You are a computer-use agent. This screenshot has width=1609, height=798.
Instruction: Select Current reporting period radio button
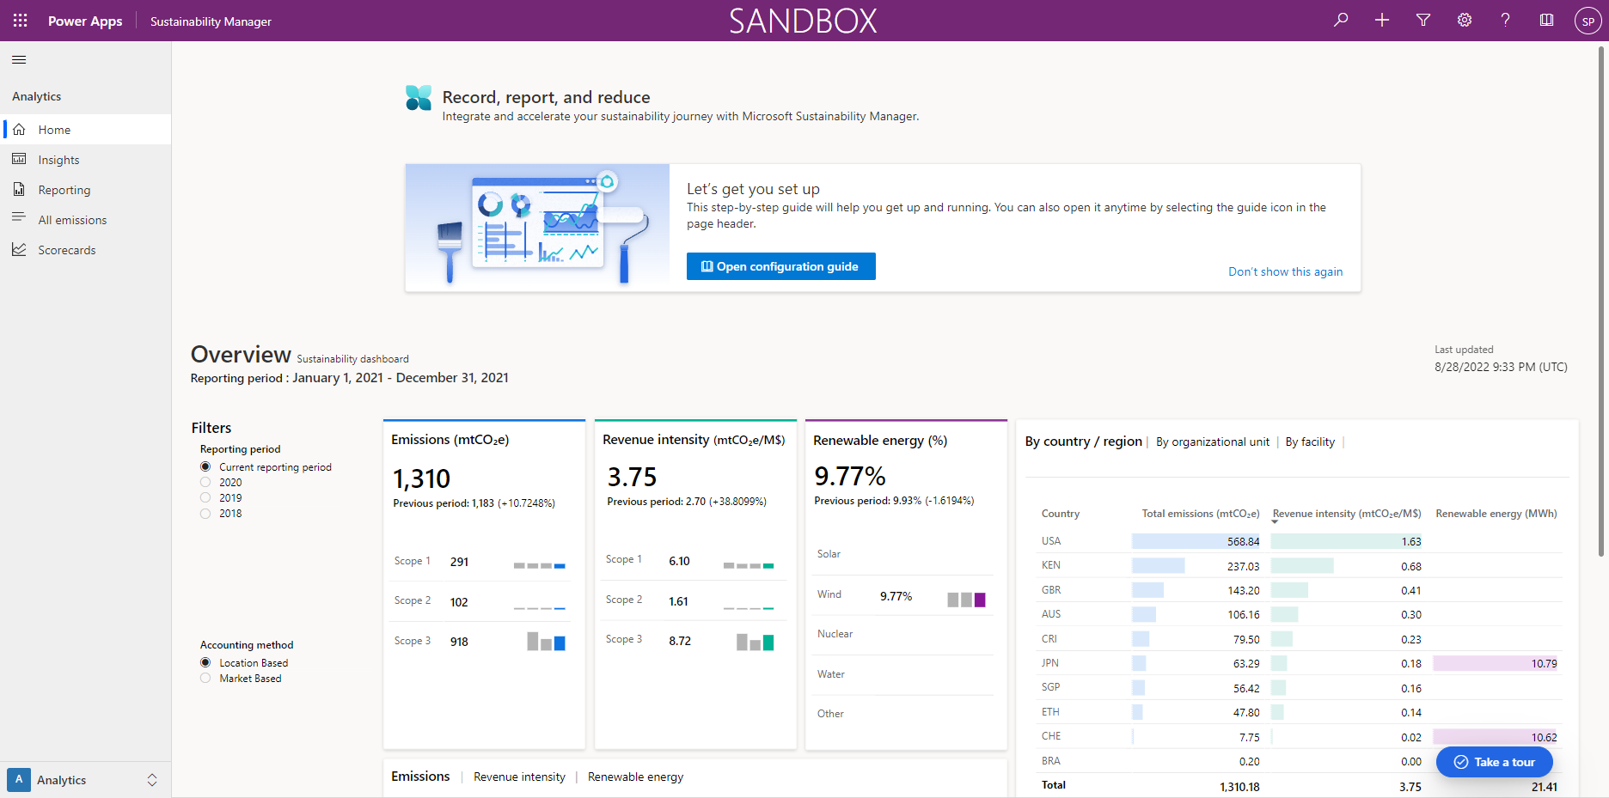tap(205, 467)
